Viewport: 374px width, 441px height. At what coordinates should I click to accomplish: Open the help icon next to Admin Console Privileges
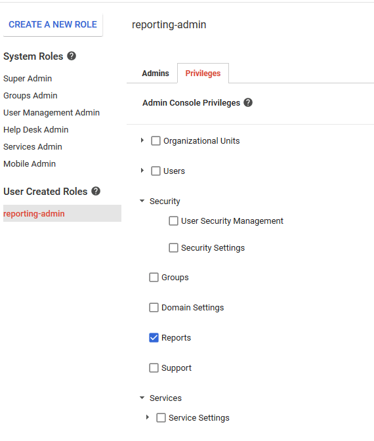click(x=248, y=102)
